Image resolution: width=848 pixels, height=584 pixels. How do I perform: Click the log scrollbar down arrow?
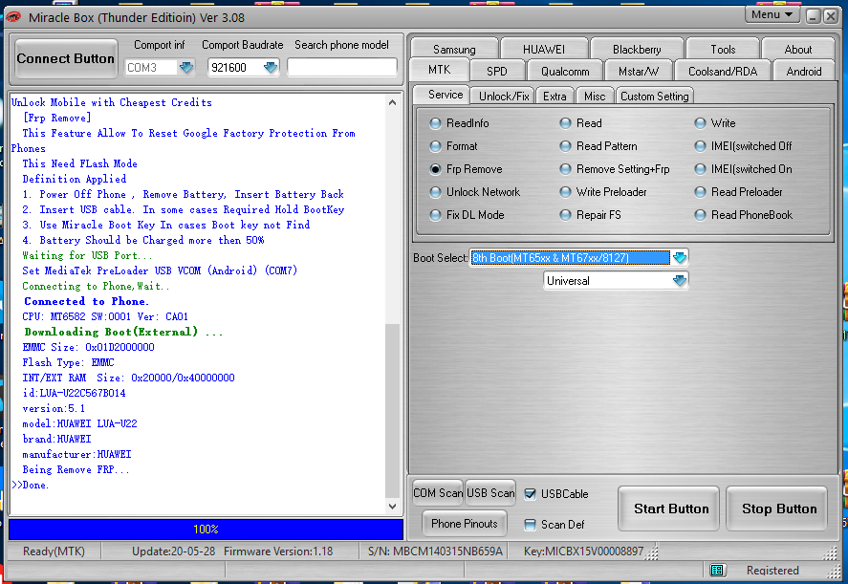point(393,507)
